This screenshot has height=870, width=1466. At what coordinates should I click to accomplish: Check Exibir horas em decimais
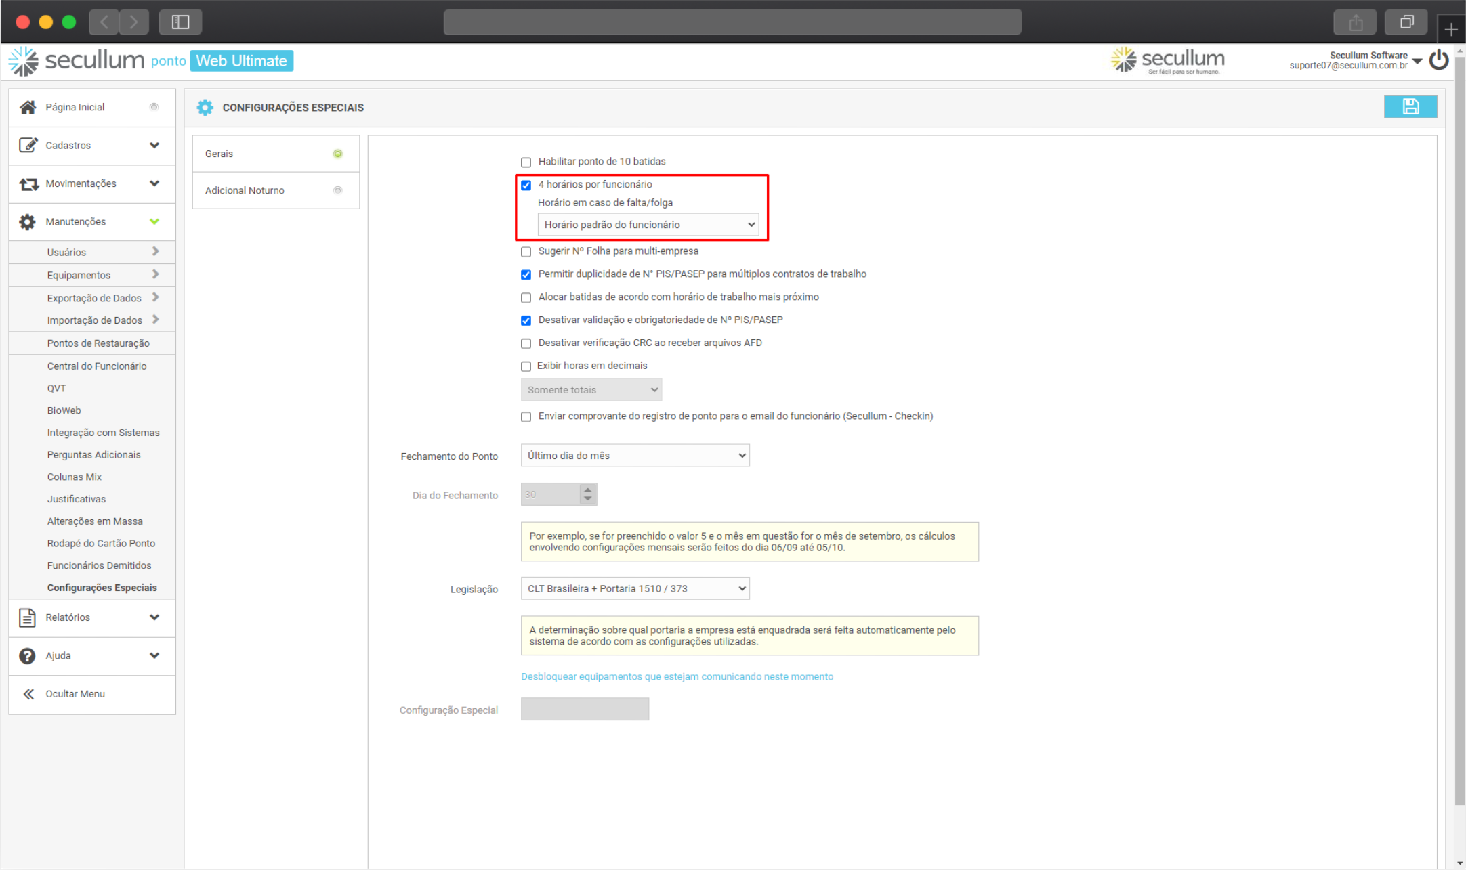pyautogui.click(x=526, y=366)
